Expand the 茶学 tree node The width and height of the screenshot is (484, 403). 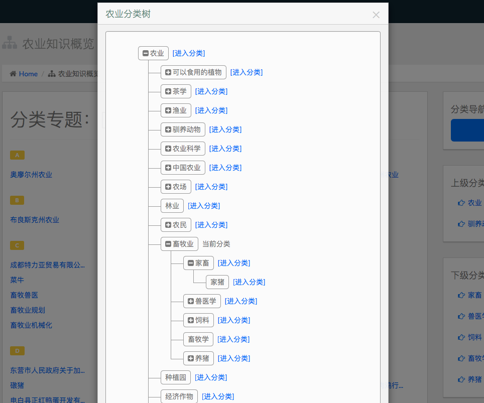tap(168, 91)
